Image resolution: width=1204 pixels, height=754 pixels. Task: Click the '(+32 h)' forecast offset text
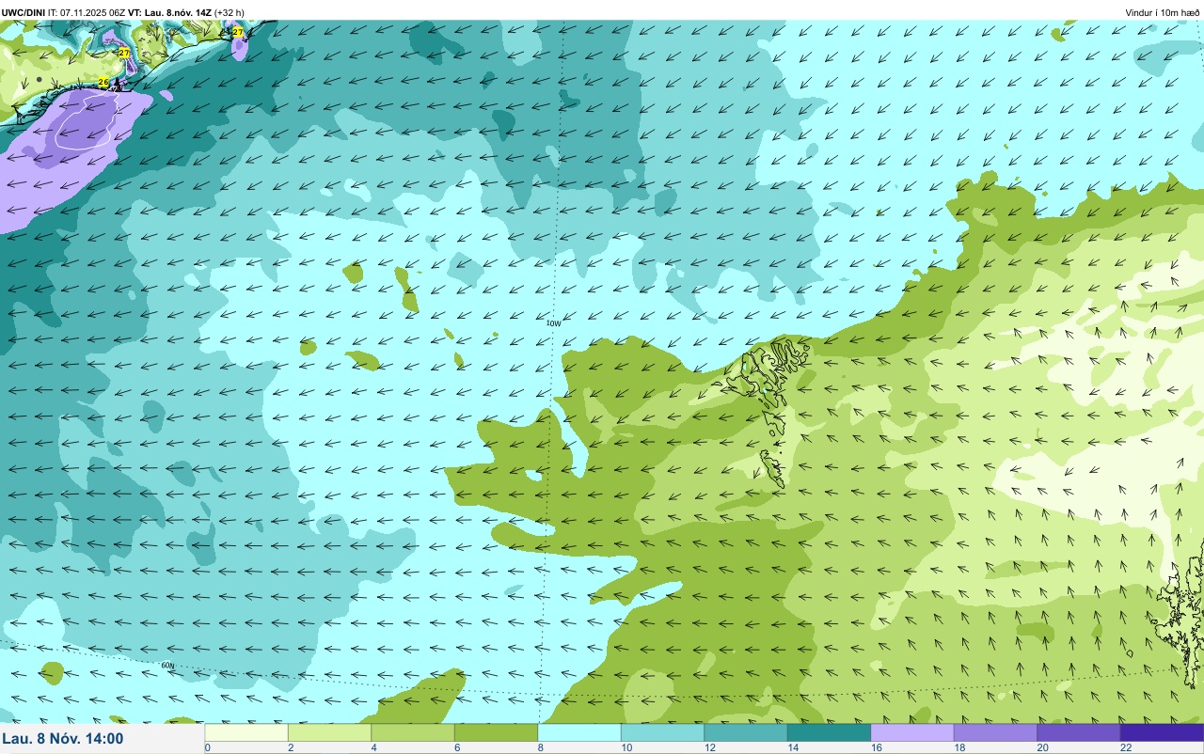pos(230,12)
